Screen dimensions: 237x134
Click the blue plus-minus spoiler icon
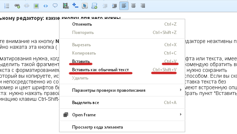(x=75, y=5)
